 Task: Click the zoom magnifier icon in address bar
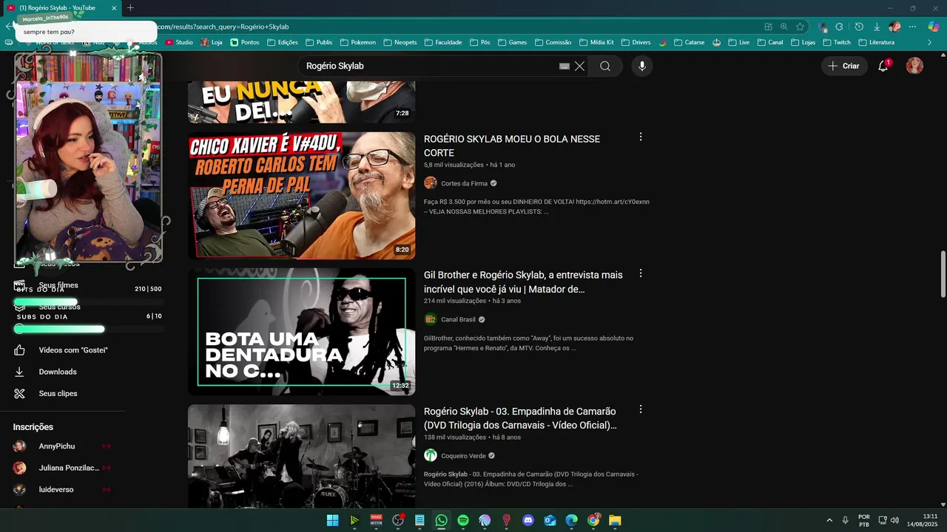pos(784,27)
